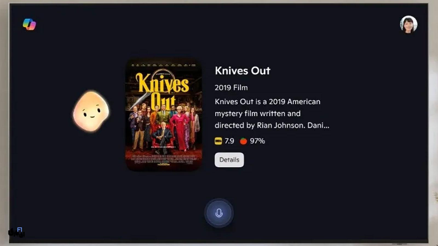Open the user profile avatar
438x246 pixels.
click(x=408, y=24)
